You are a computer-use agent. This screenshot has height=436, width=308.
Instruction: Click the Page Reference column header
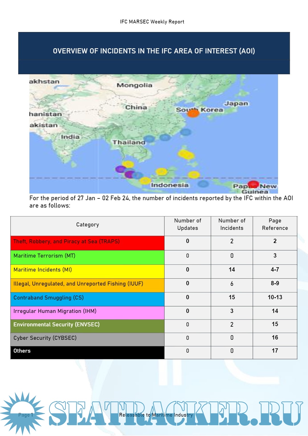click(275, 224)
